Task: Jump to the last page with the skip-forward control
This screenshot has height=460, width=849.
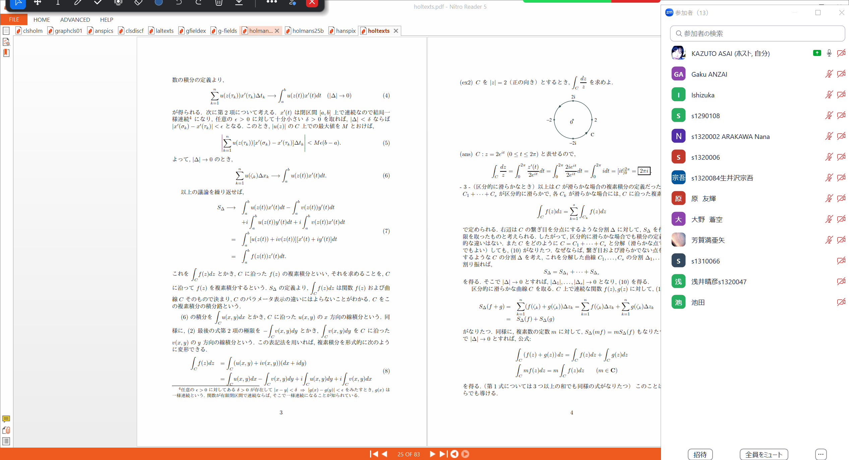Action: (x=443, y=454)
